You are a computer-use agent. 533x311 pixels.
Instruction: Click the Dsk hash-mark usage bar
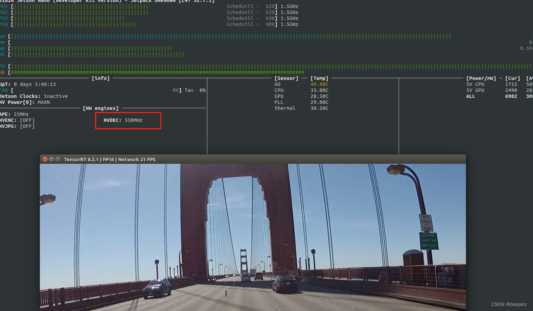[157, 72]
